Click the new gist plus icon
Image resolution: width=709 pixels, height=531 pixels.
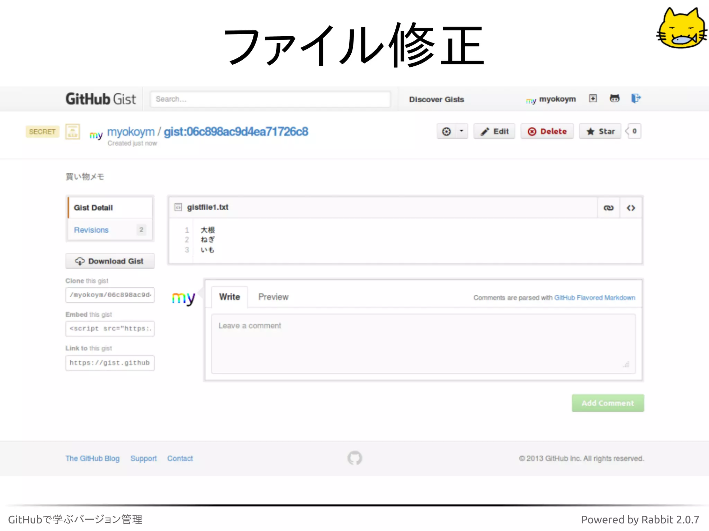[x=593, y=99]
